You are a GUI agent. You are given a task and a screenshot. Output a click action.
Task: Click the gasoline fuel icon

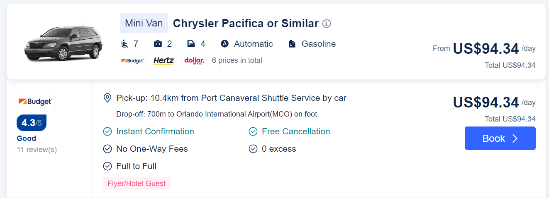[x=292, y=44]
